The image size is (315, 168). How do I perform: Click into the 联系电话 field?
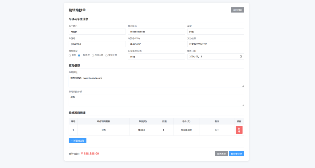156,32
